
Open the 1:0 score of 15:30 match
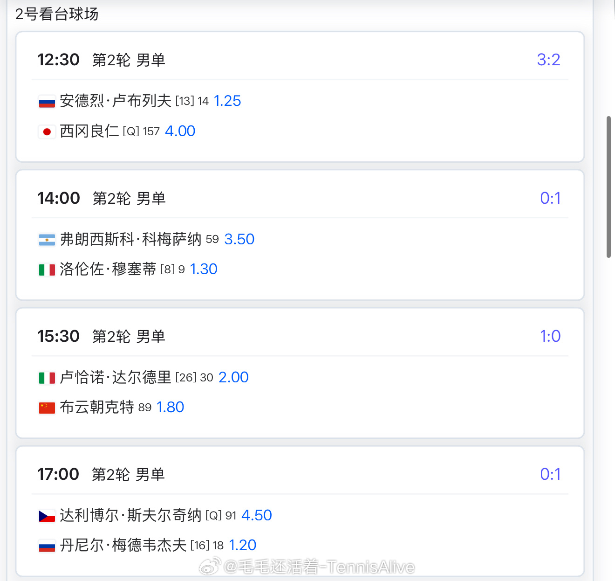pos(550,336)
